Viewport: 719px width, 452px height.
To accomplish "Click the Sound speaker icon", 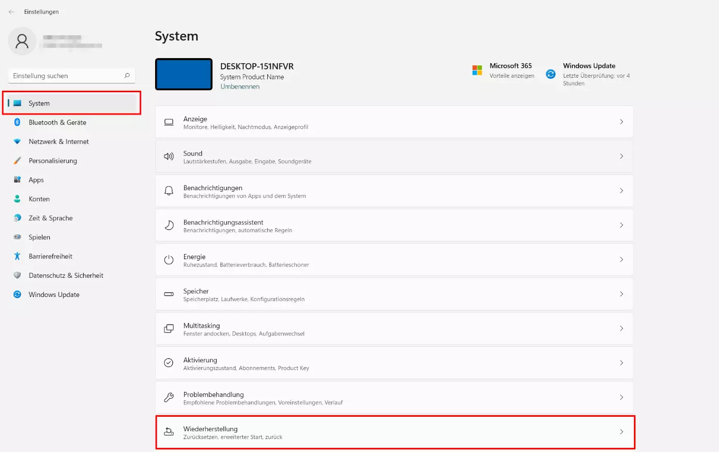I will 169,157.
